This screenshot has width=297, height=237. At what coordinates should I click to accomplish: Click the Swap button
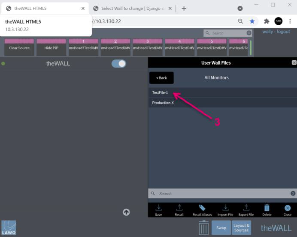[x=221, y=228]
